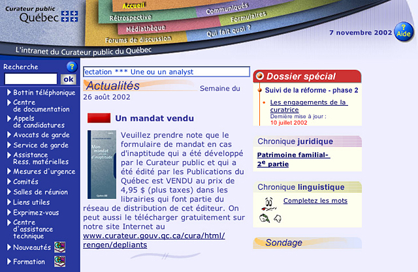Open the Liens utiles sidebar link
The image size is (418, 272).
[x=31, y=202]
